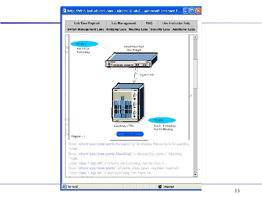Viewport: 262px width, 197px height.
Task: Click the scrollbar down arrow
Action: click(x=195, y=174)
